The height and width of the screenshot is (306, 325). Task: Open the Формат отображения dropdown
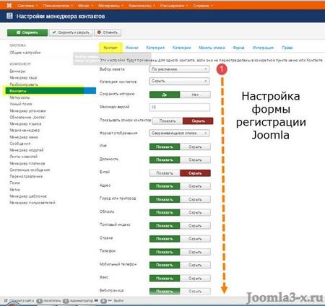tap(179, 134)
